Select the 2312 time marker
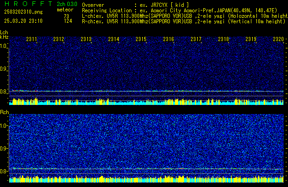Screen dimensions: 288x187 [59, 39]
